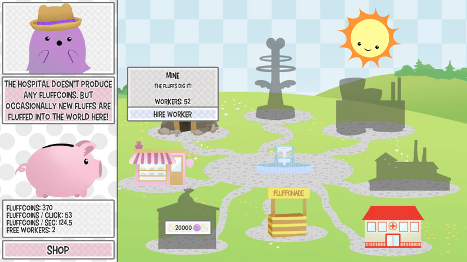Image resolution: width=467 pixels, height=262 pixels.
Task: Hire a worker for the mine
Action: 173,114
